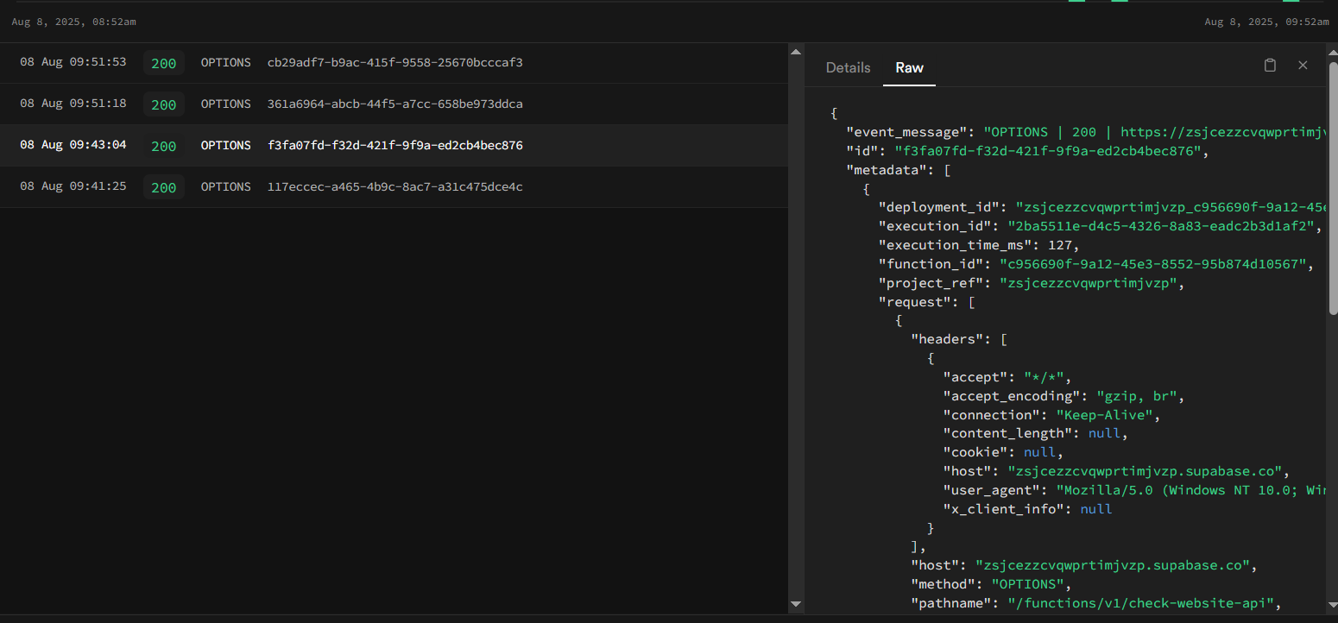Click method value "OPTIONS" in JSON

[1027, 584]
